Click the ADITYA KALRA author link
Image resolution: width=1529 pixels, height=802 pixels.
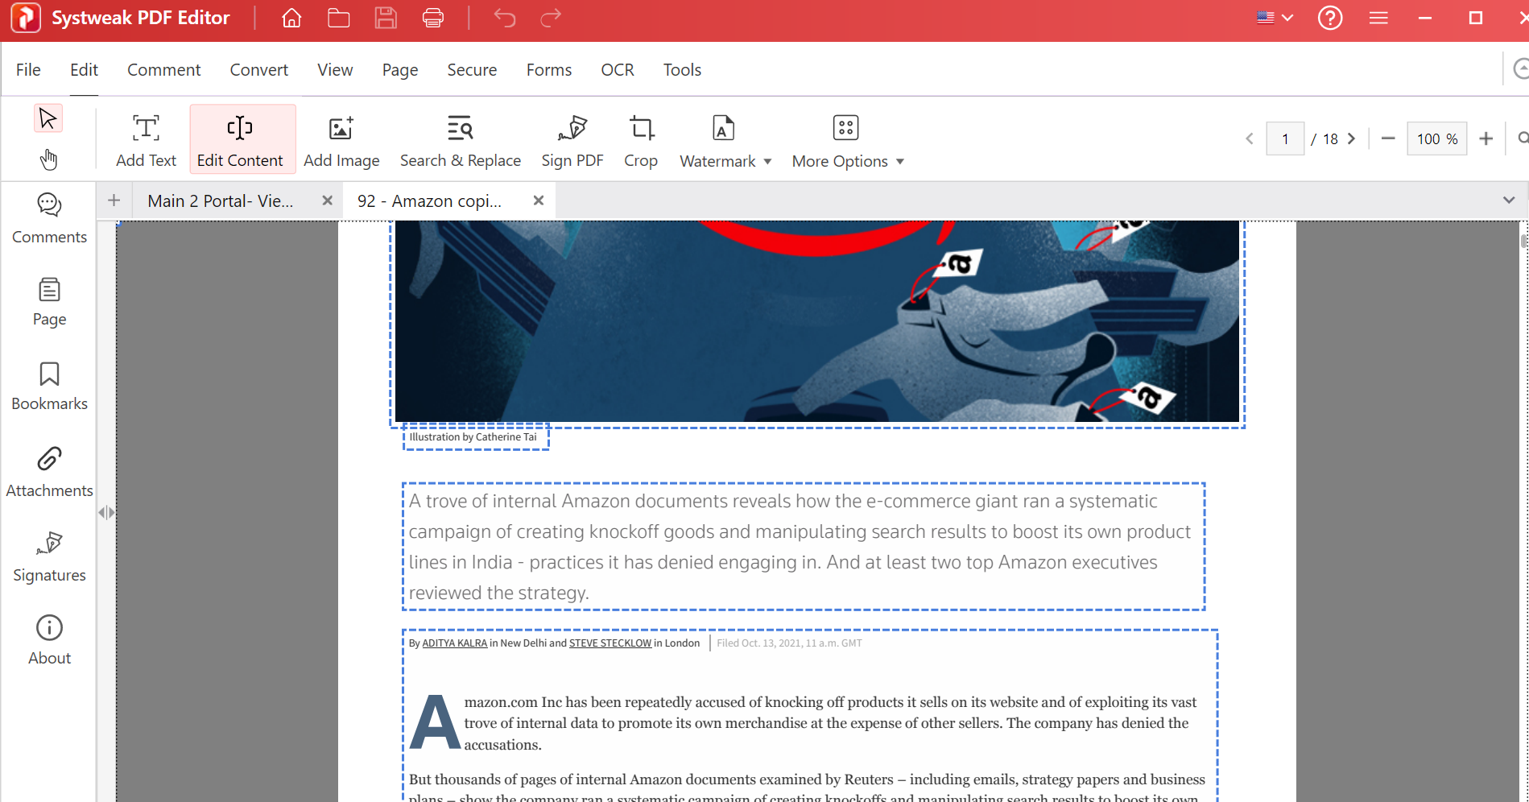[x=455, y=643]
